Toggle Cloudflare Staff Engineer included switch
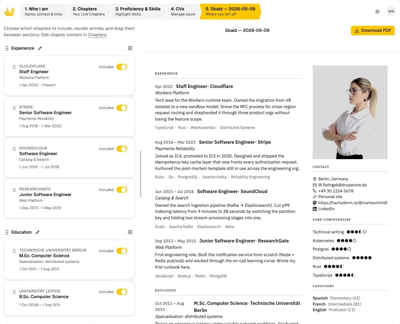400x324 pixels. point(122,67)
